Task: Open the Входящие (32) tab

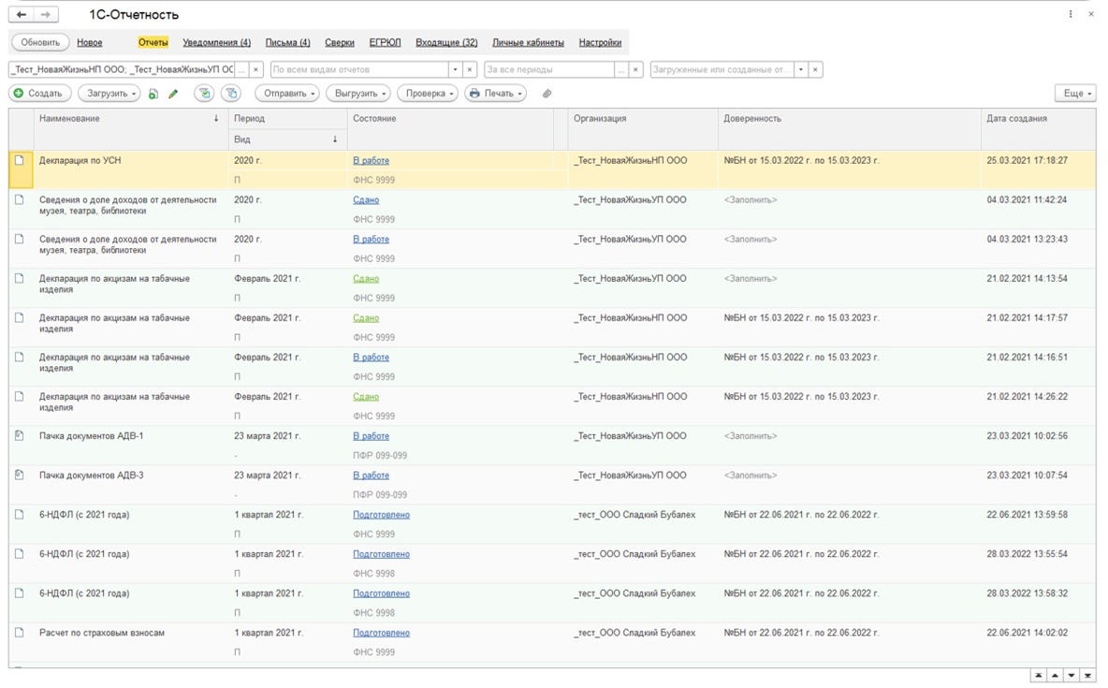Action: pyautogui.click(x=446, y=42)
